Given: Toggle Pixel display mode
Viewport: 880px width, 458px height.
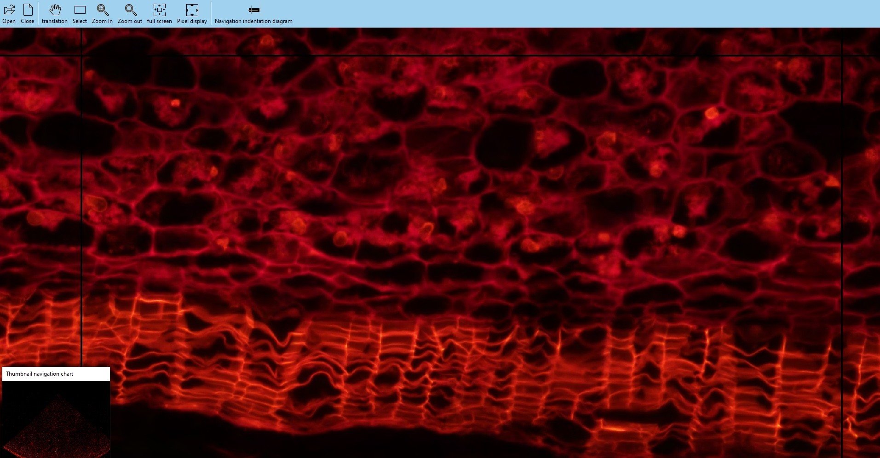Looking at the screenshot, I should pyautogui.click(x=192, y=14).
